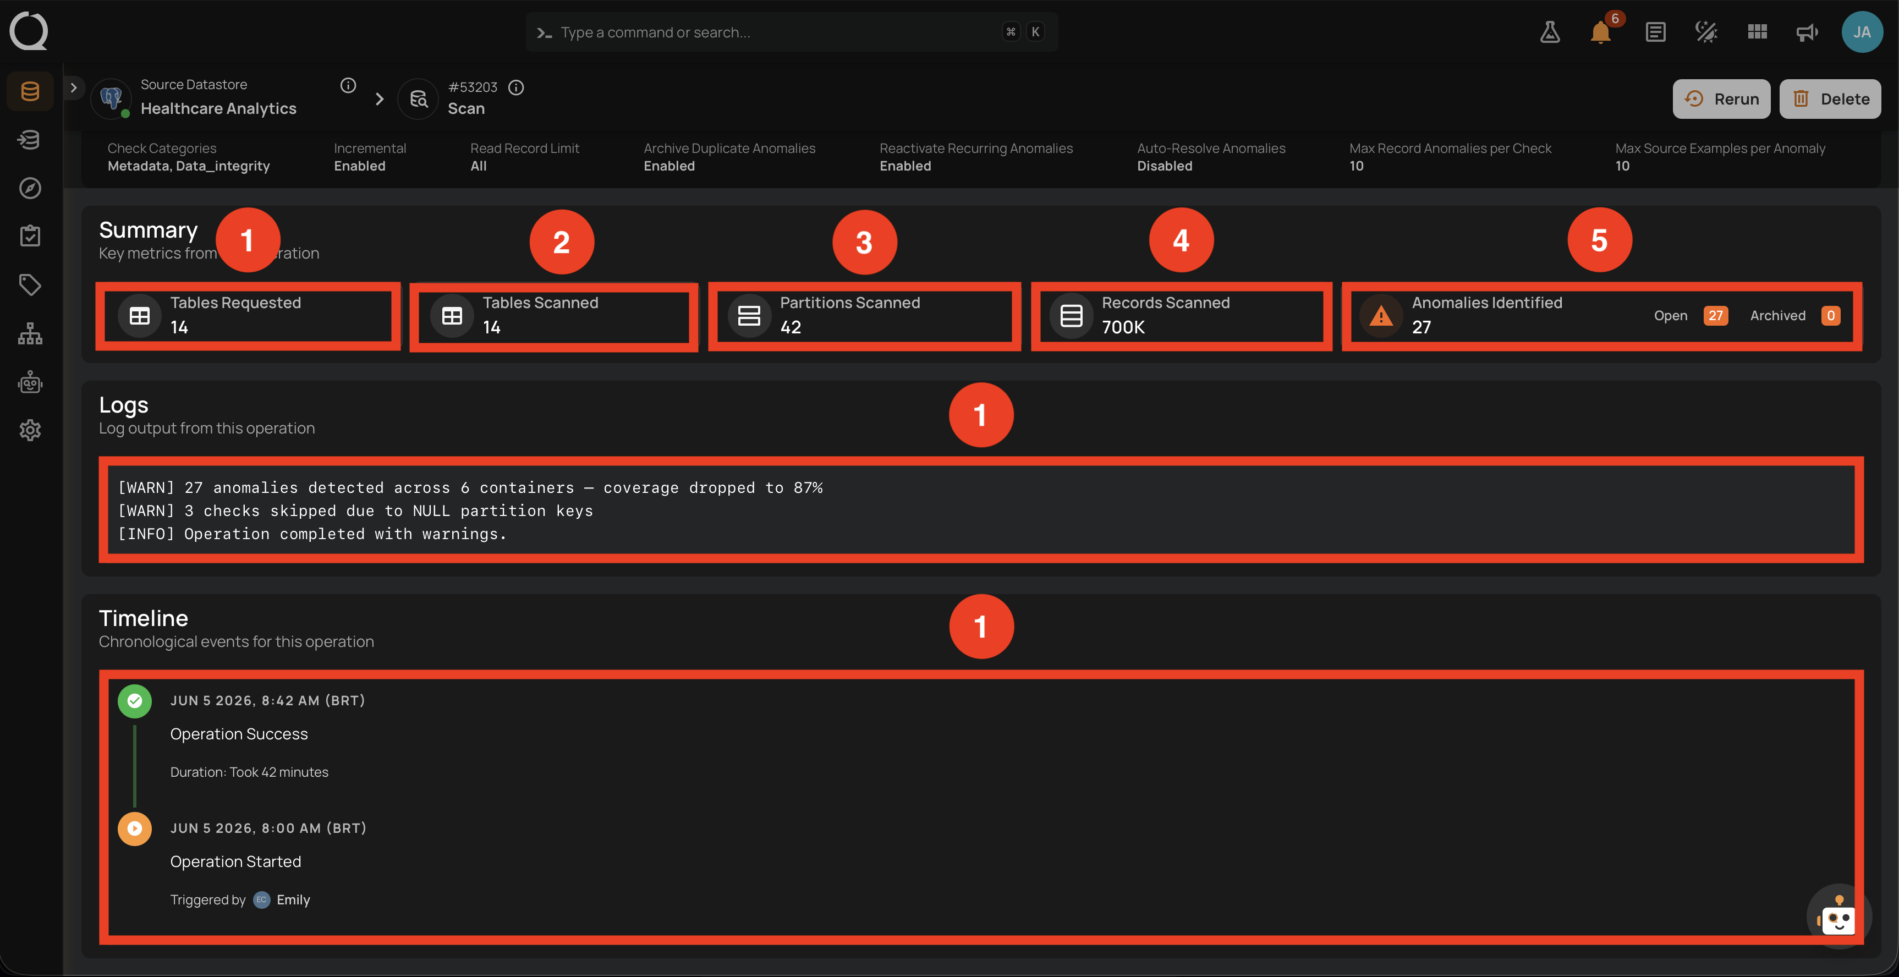Open the Datastores database icon in sidebar
Viewport: 1899px width, 977px height.
click(30, 91)
